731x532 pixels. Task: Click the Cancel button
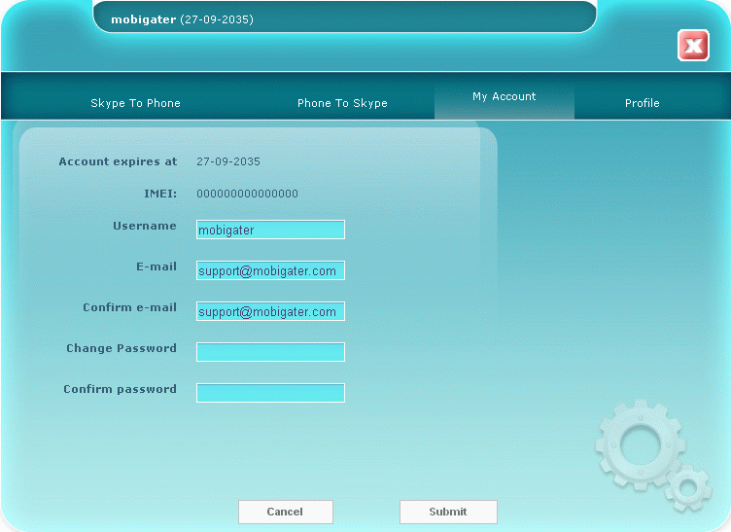tap(285, 512)
